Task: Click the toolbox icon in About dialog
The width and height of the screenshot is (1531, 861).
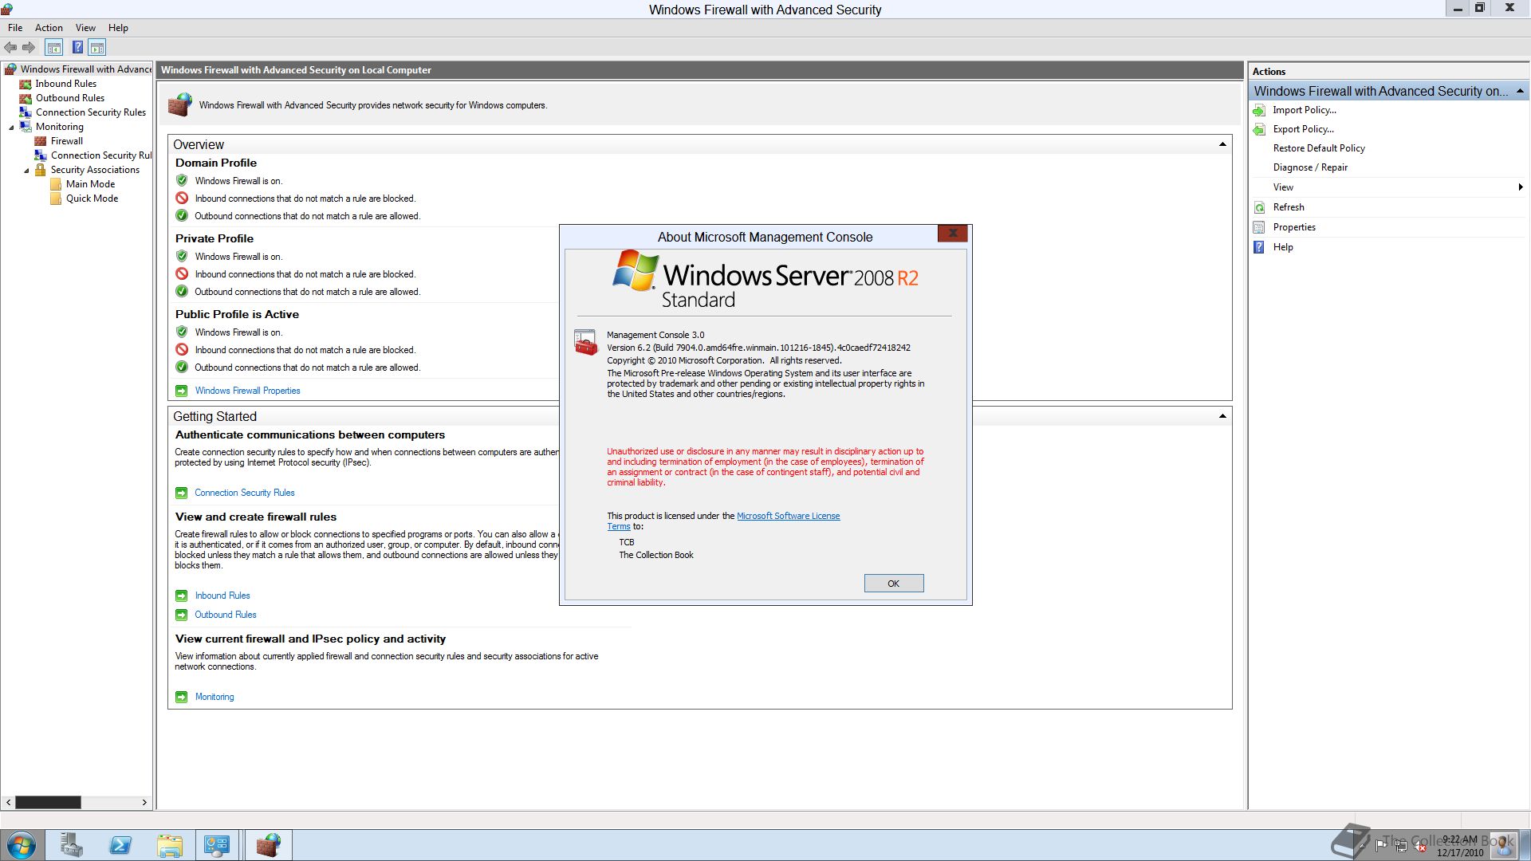Action: pos(585,343)
